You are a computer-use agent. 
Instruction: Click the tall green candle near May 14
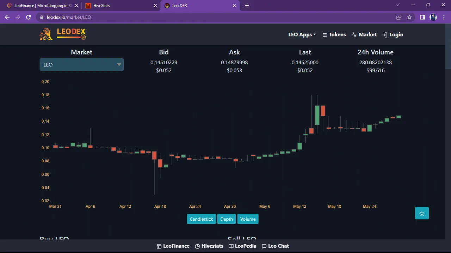tap(317, 115)
